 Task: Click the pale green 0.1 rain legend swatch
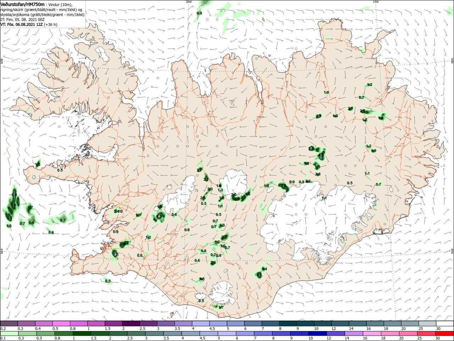[x=9, y=333]
